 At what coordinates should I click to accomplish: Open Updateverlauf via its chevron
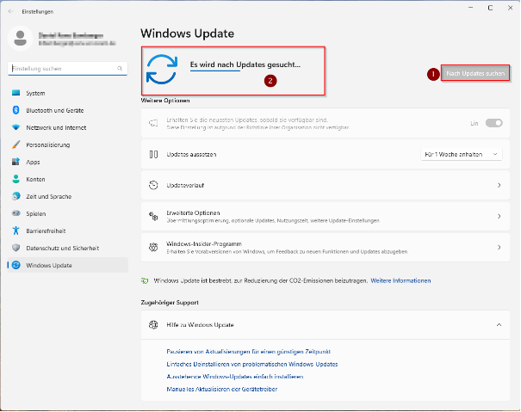(499, 185)
